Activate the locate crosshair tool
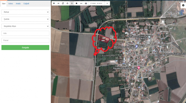186x103 pixels. click(x=68, y=3)
